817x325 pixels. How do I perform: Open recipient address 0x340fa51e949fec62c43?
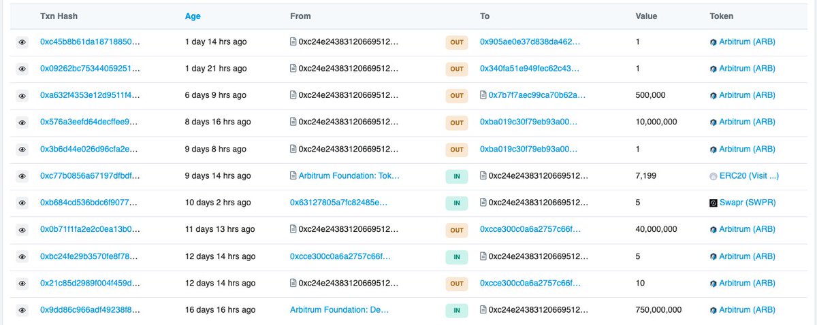tap(530, 69)
